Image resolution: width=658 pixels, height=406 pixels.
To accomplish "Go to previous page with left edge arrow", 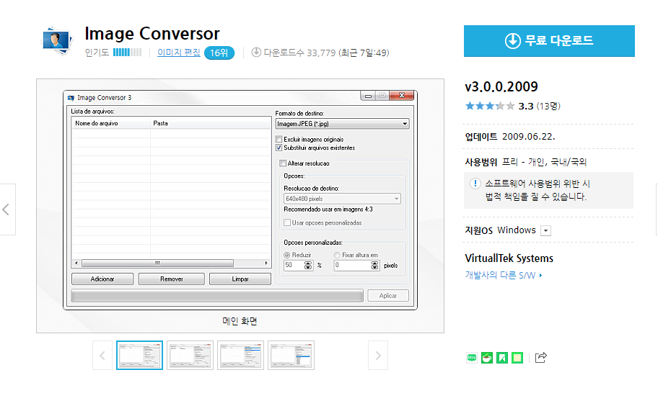I will (x=7, y=209).
